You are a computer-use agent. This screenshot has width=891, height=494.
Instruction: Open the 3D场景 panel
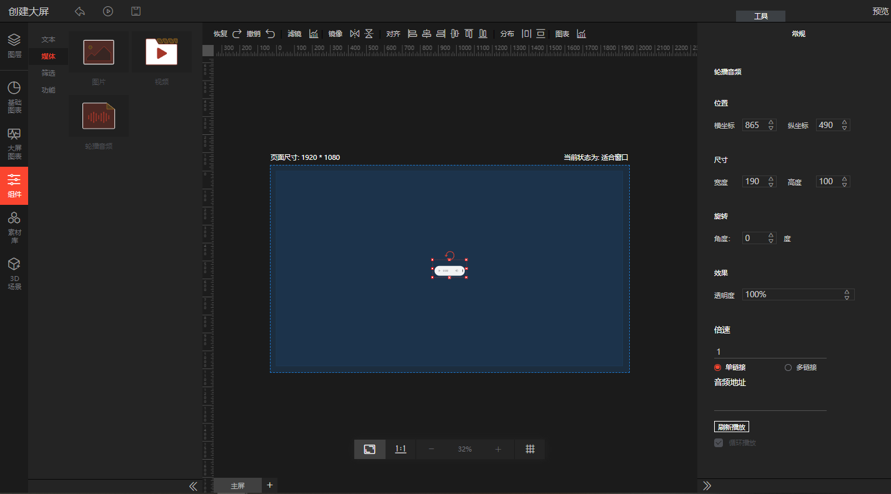tap(14, 274)
